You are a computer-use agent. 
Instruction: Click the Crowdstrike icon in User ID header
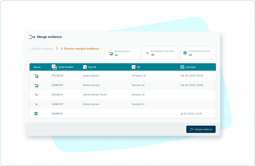pos(85,67)
